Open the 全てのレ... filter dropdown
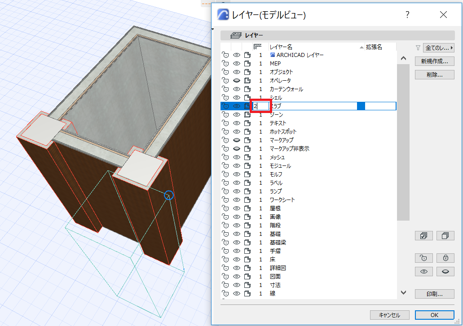This screenshot has height=326, width=463. (x=438, y=48)
